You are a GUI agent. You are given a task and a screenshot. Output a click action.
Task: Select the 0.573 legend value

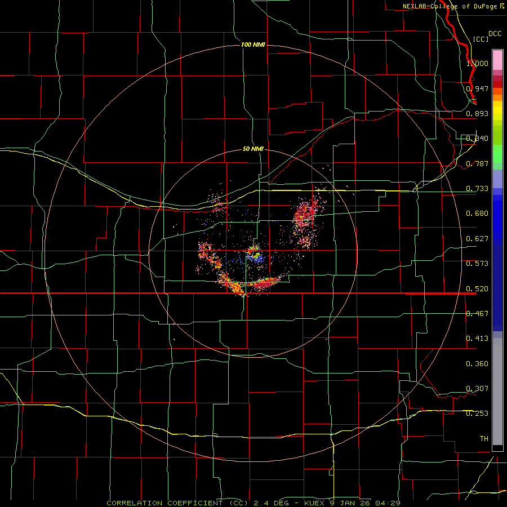(477, 264)
